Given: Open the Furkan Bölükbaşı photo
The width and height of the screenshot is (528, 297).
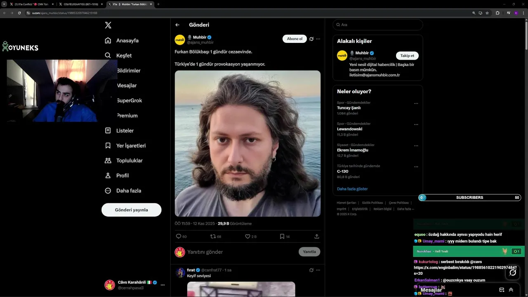Looking at the screenshot, I should [x=247, y=144].
